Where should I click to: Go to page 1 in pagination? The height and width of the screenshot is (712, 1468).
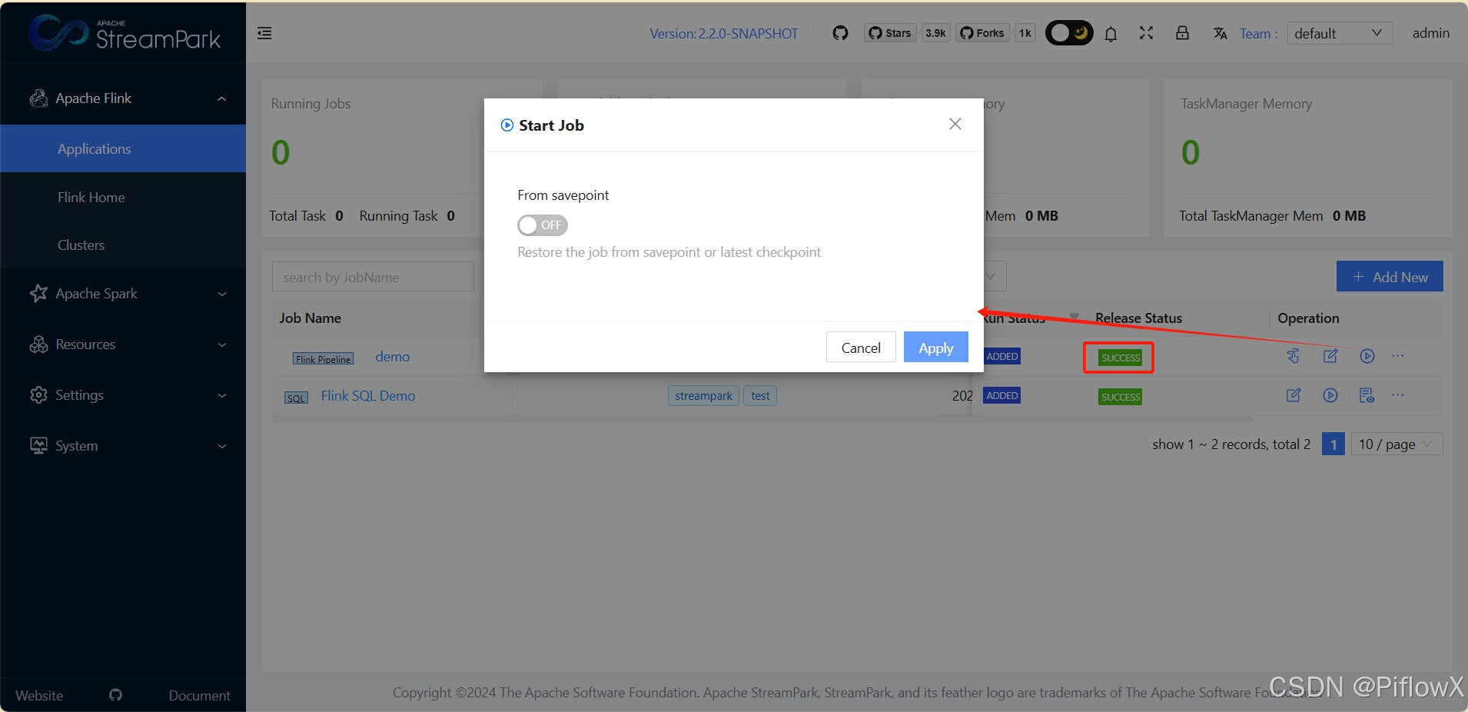pos(1333,444)
